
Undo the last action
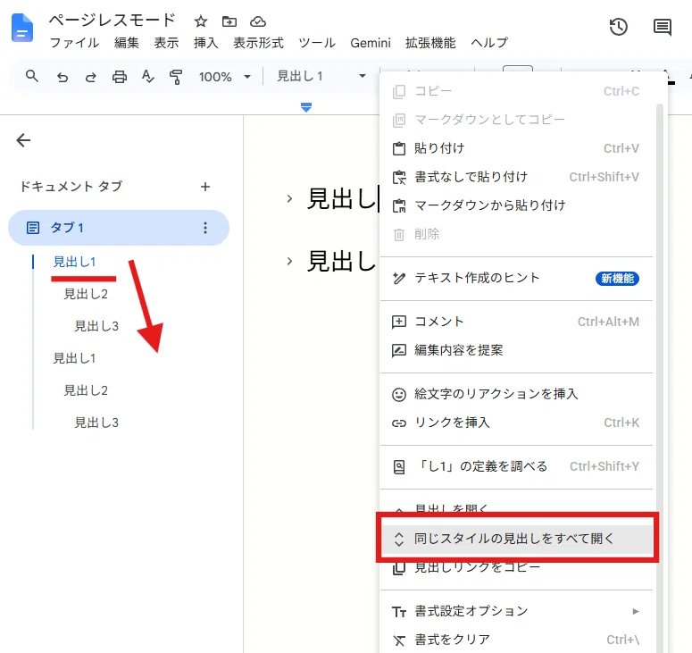63,77
